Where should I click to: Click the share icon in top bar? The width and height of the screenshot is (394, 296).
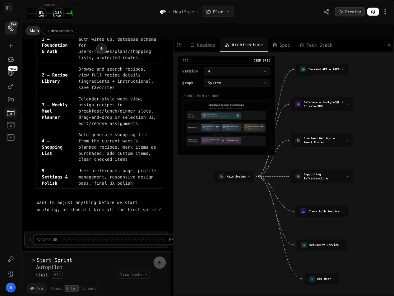[327, 12]
